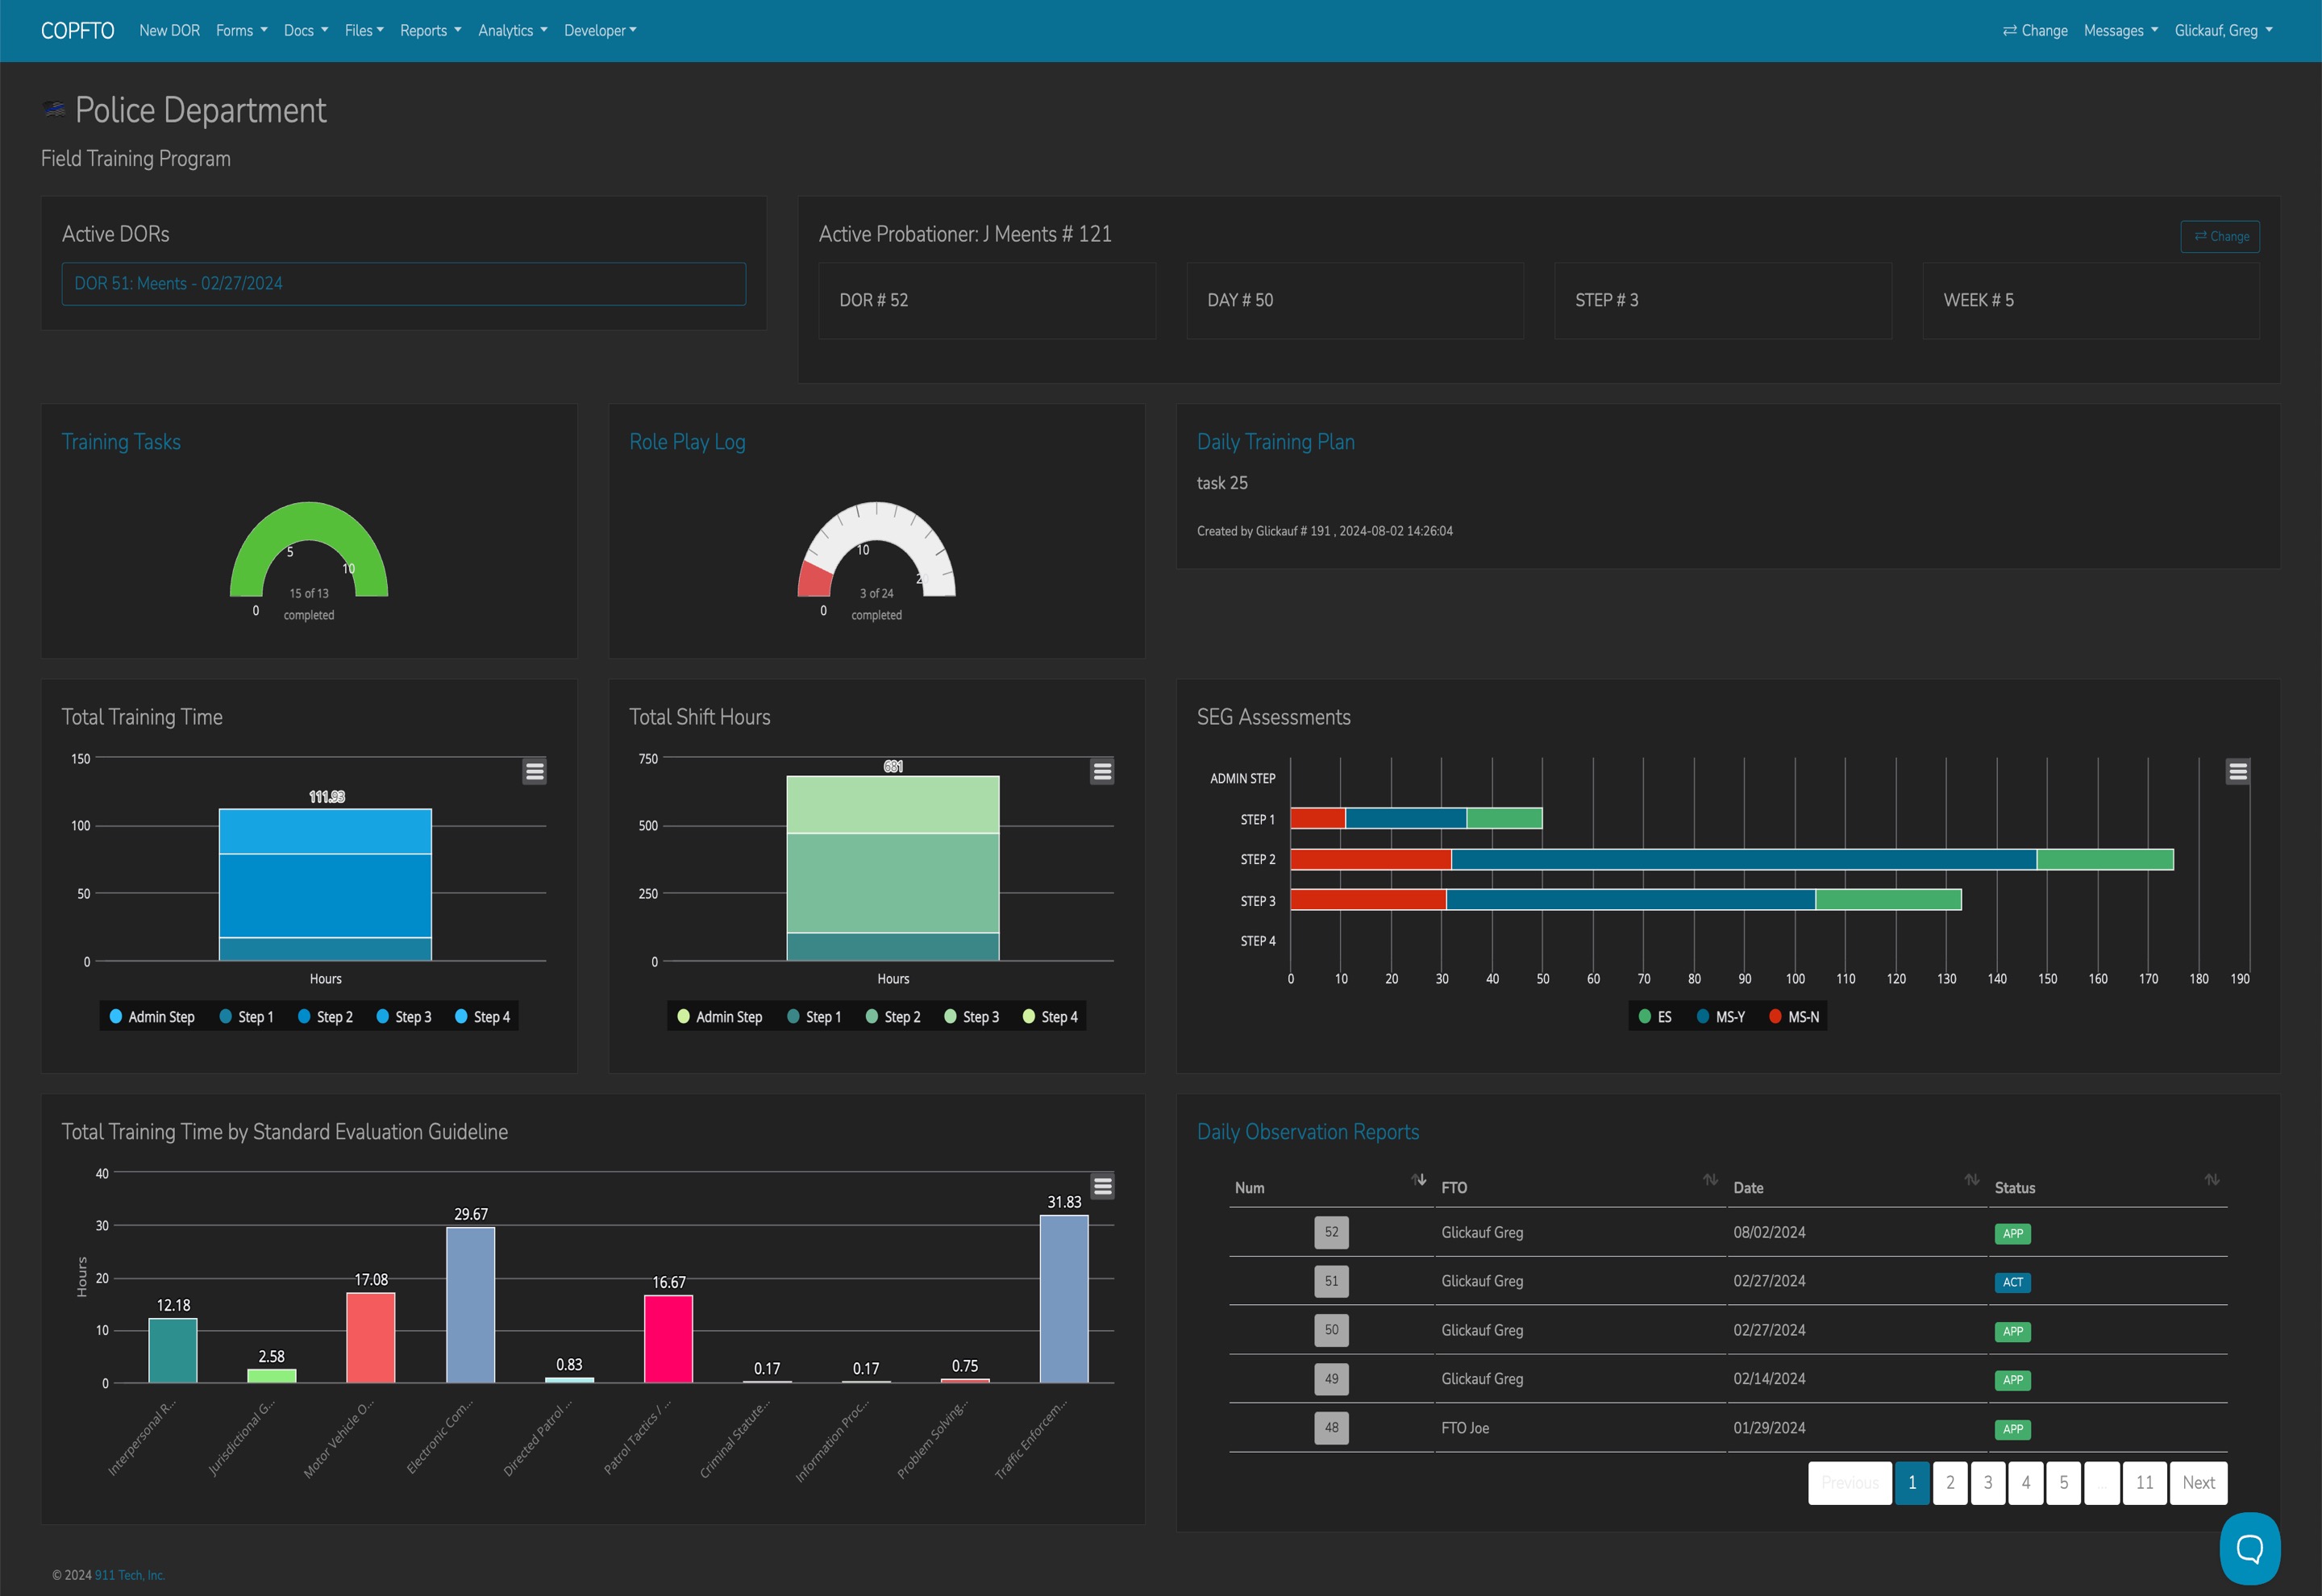Expand the Forms dropdown menu

[x=241, y=31]
